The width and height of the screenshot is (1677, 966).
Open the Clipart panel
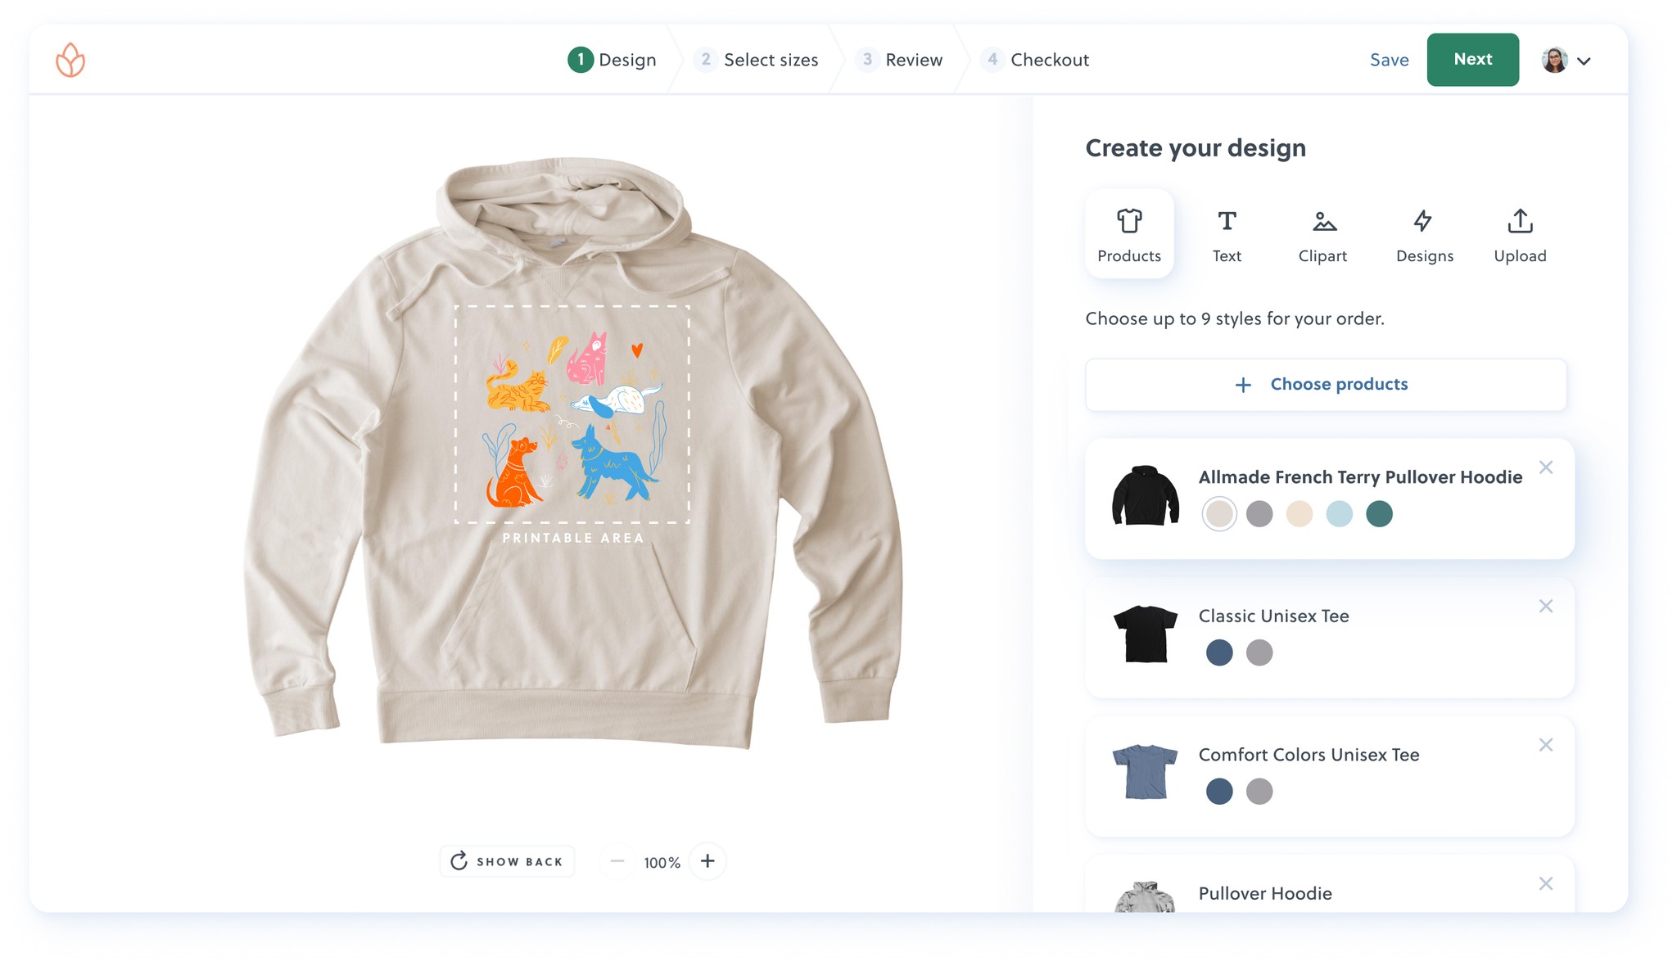pyautogui.click(x=1322, y=233)
